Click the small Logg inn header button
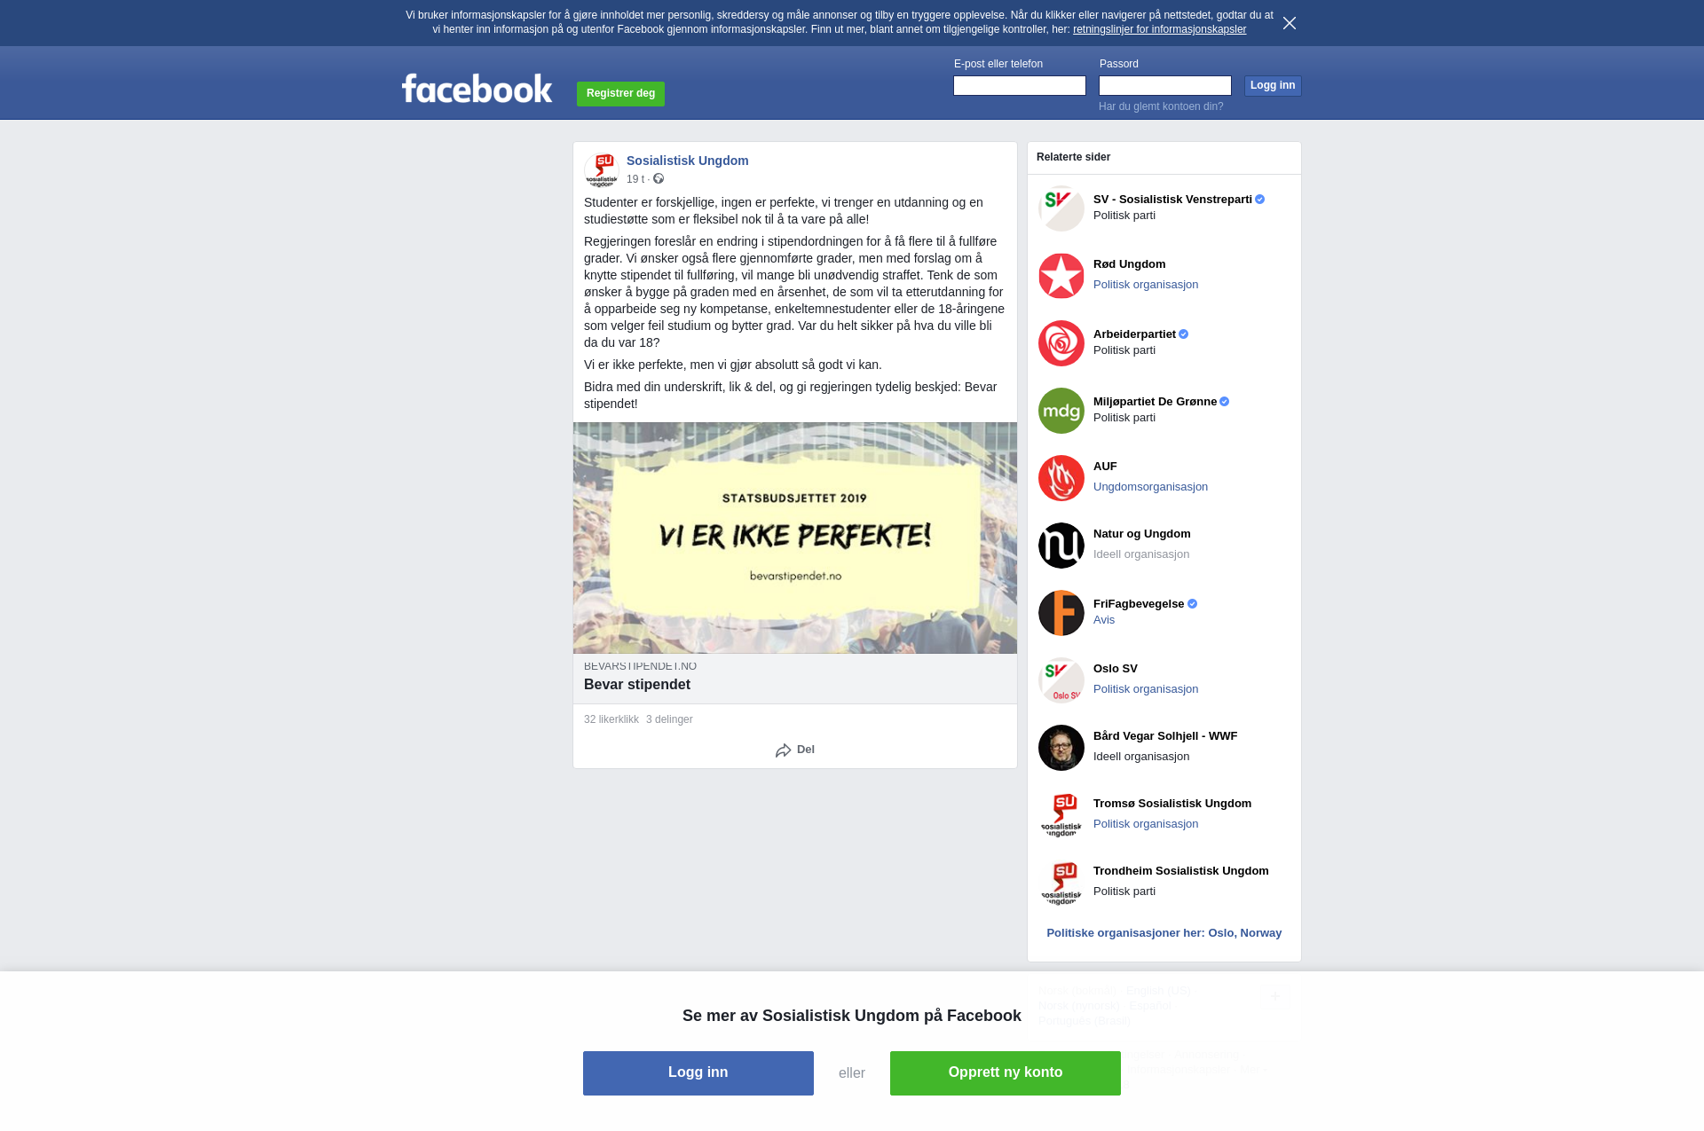 [1273, 85]
